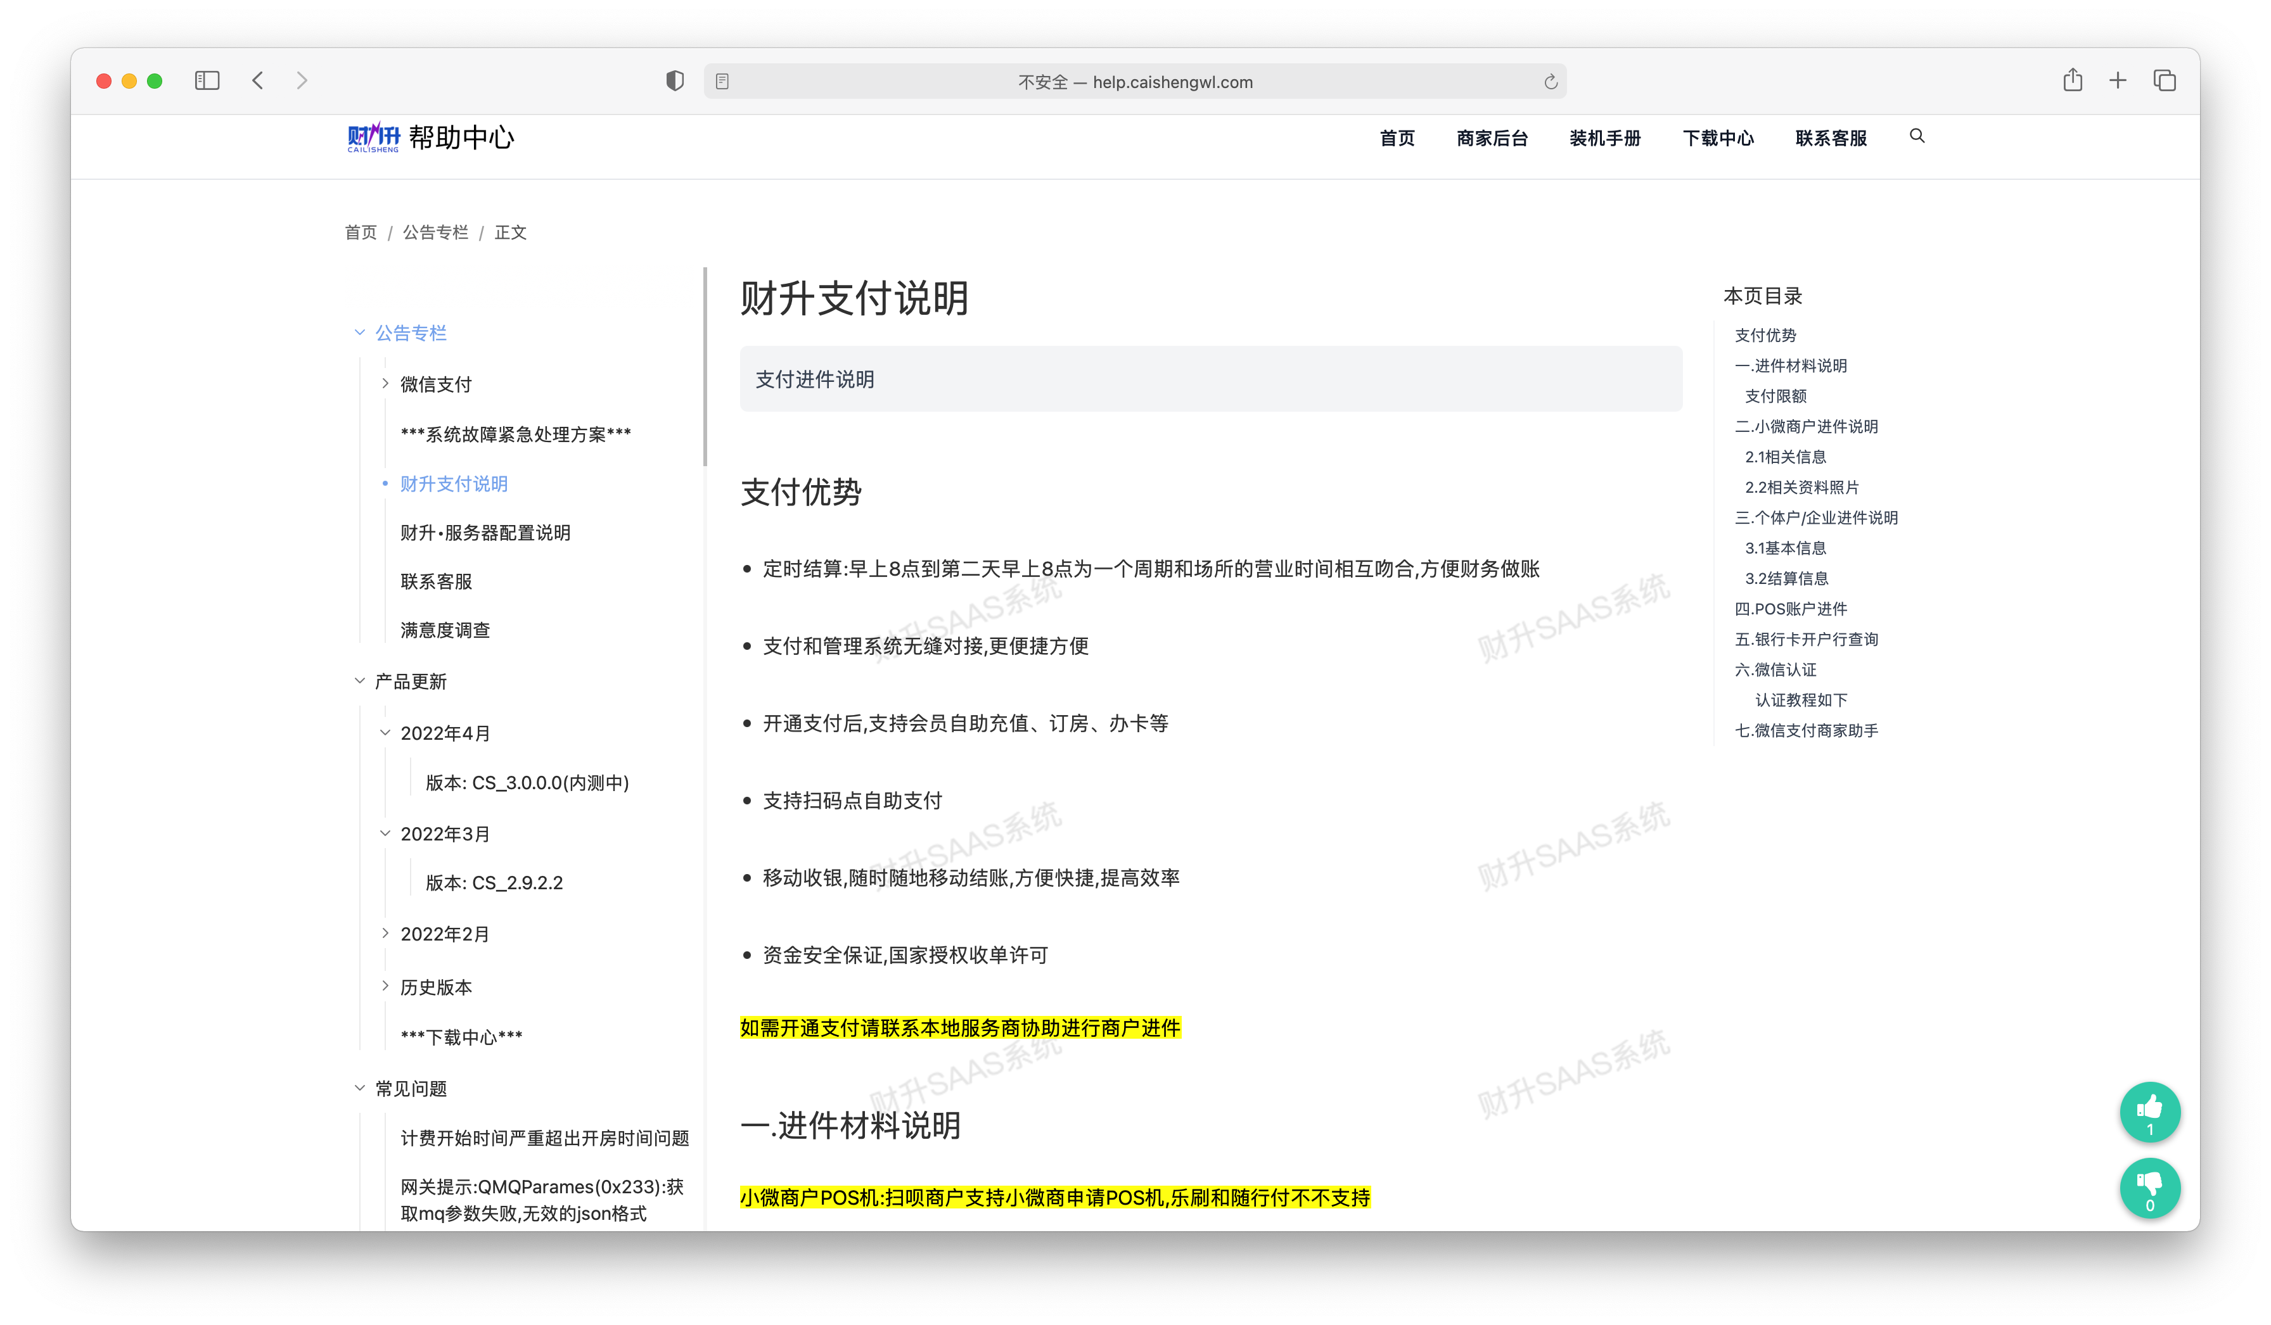Open 版本: CS_2.9.2.2 entry
Viewport: 2271px width, 1325px height.
coord(494,883)
